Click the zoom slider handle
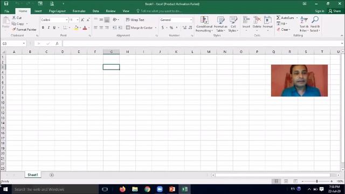The width and height of the screenshot is (345, 194). point(317,181)
